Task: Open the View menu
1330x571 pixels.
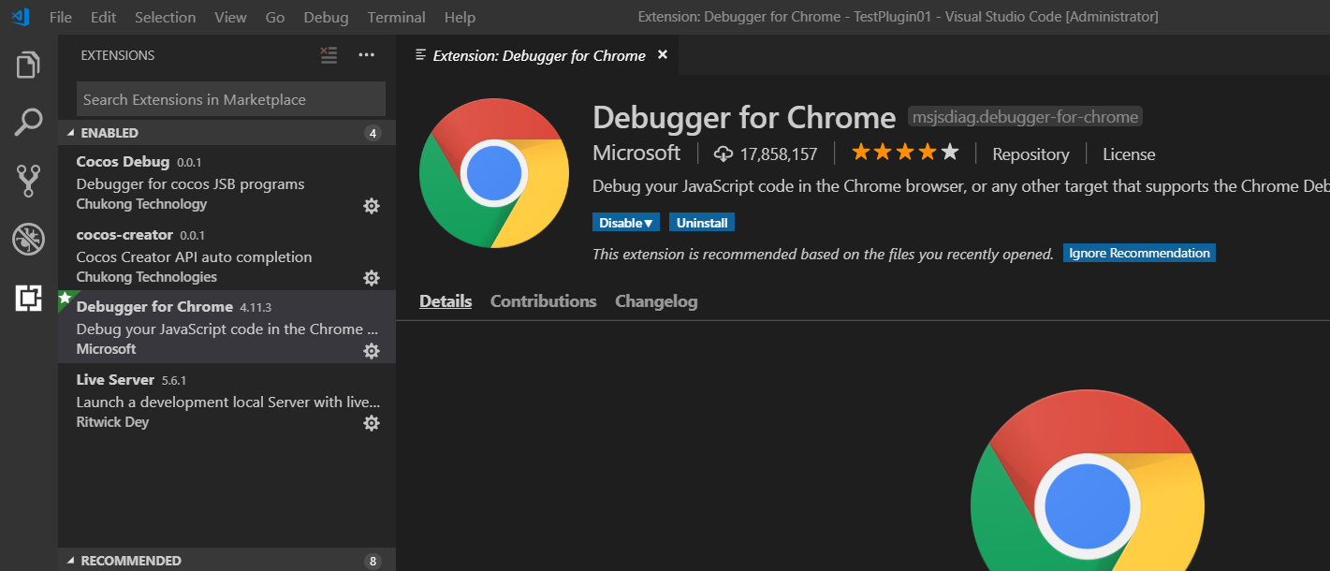Action: [x=230, y=17]
